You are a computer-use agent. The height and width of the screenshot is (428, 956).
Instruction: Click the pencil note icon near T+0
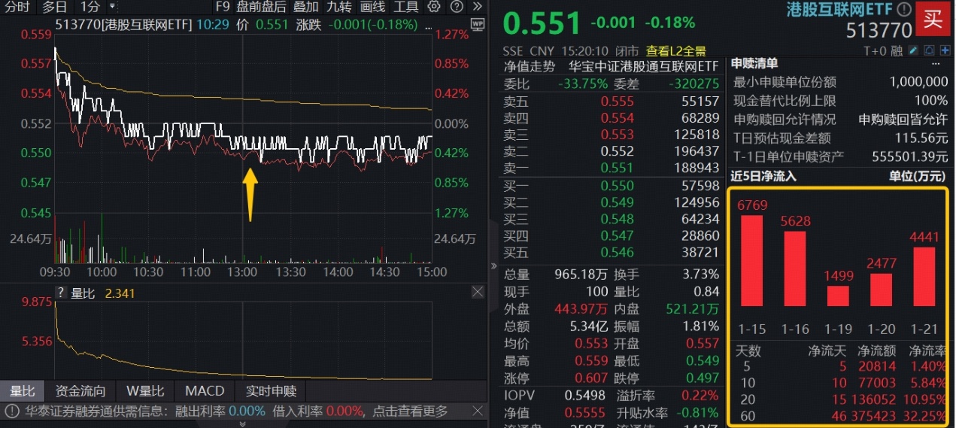click(x=913, y=51)
